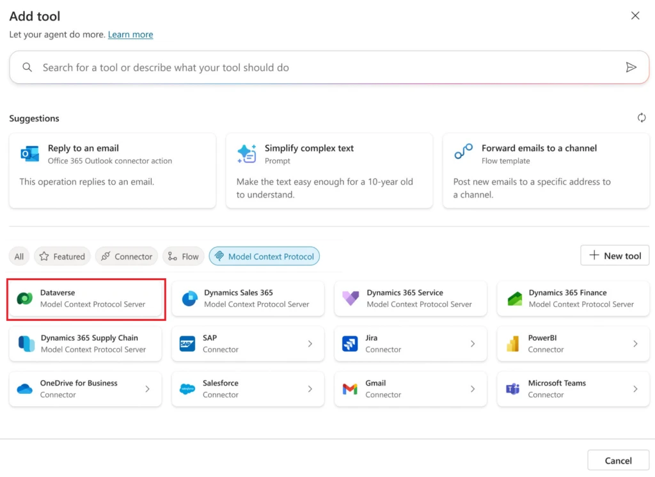Refresh suggestions with the refresh icon
This screenshot has width=655, height=477.
tap(641, 118)
